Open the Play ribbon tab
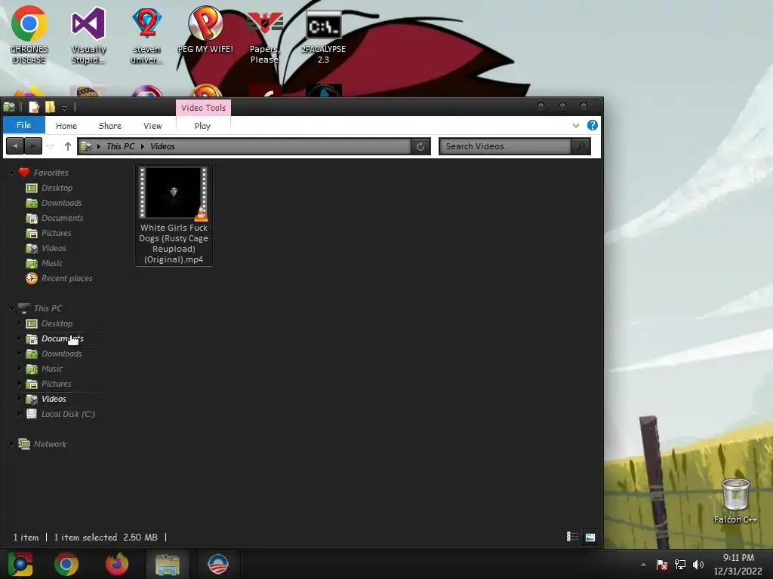Screen dimensions: 773x579 (x=202, y=126)
